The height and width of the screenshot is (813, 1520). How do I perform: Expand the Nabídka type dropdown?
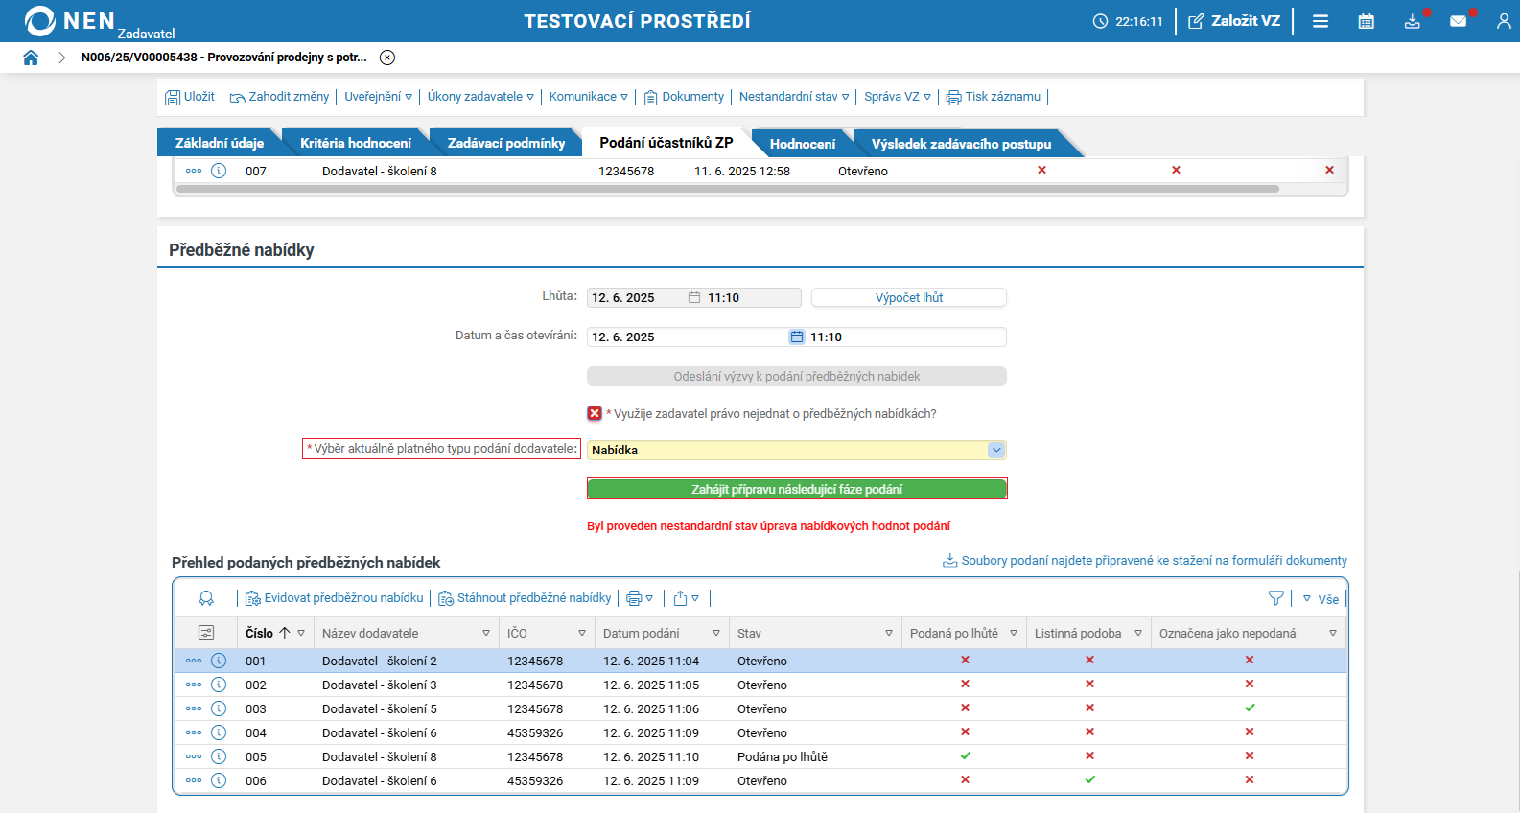pyautogui.click(x=996, y=450)
